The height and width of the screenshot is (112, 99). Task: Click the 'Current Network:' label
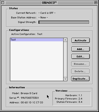click(x=27, y=13)
